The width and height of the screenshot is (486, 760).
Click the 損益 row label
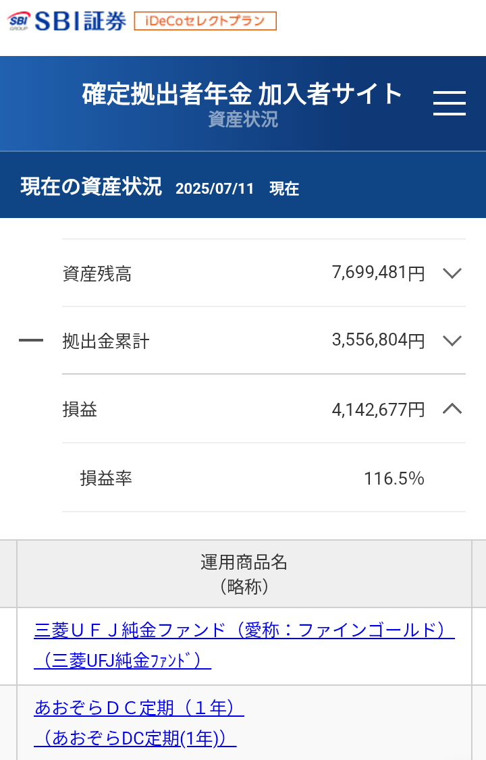coord(80,410)
